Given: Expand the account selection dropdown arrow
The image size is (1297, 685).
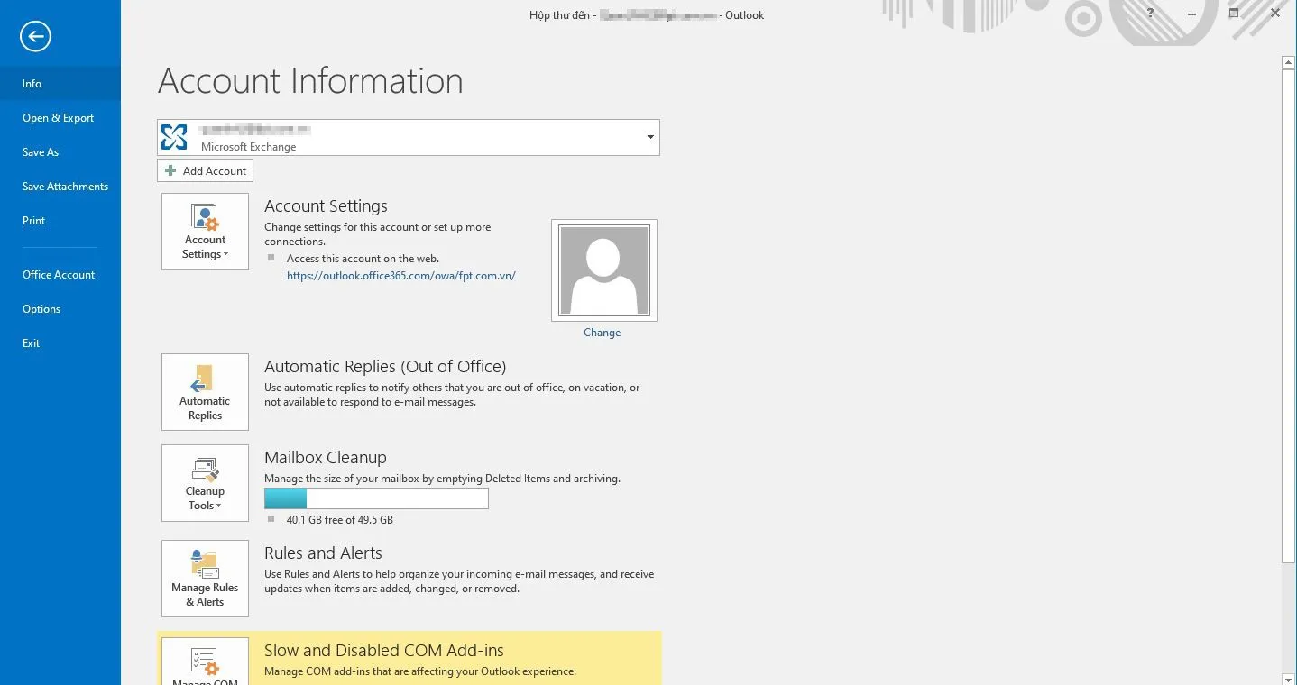Looking at the screenshot, I should tap(650, 137).
